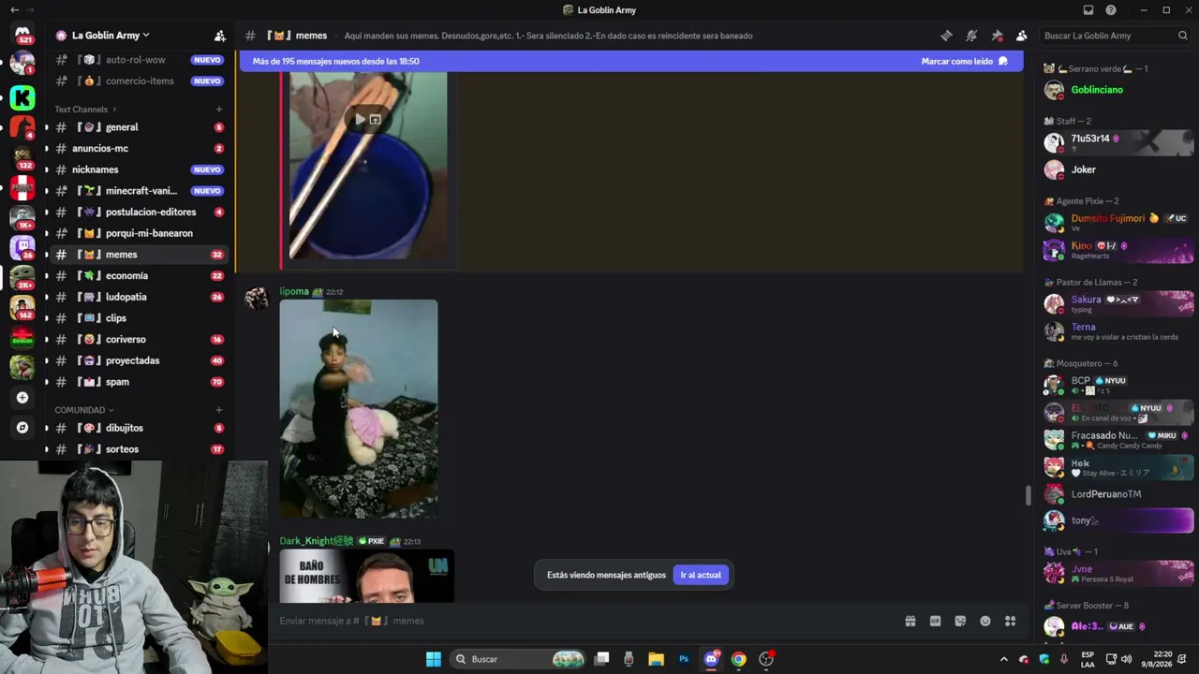Viewport: 1199px width, 674px height.
Task: Open the gift icon in message bar
Action: (910, 621)
